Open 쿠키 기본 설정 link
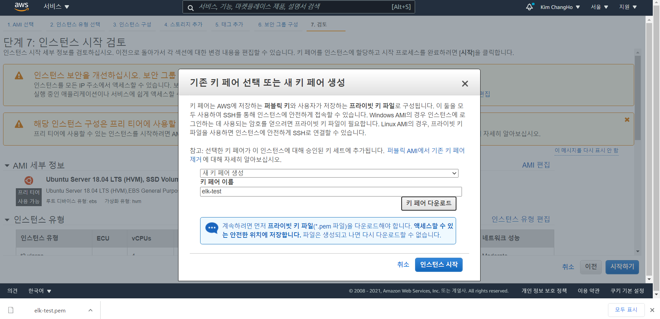 627,291
